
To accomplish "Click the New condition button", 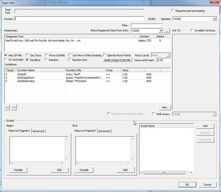I will (164, 108).
